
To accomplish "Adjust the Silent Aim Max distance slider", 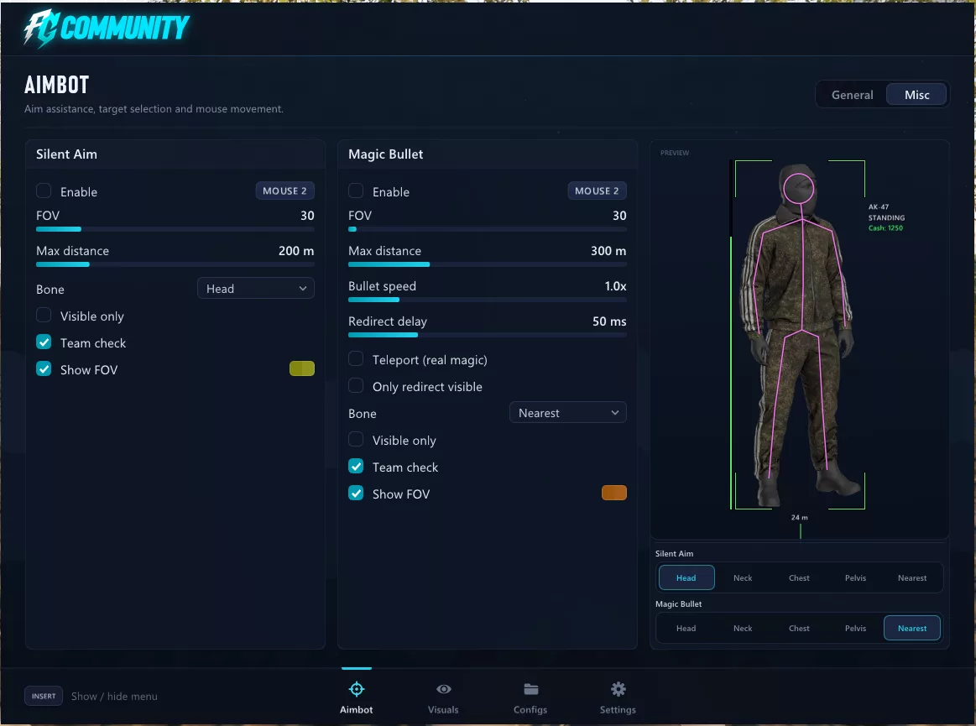I will pos(175,264).
